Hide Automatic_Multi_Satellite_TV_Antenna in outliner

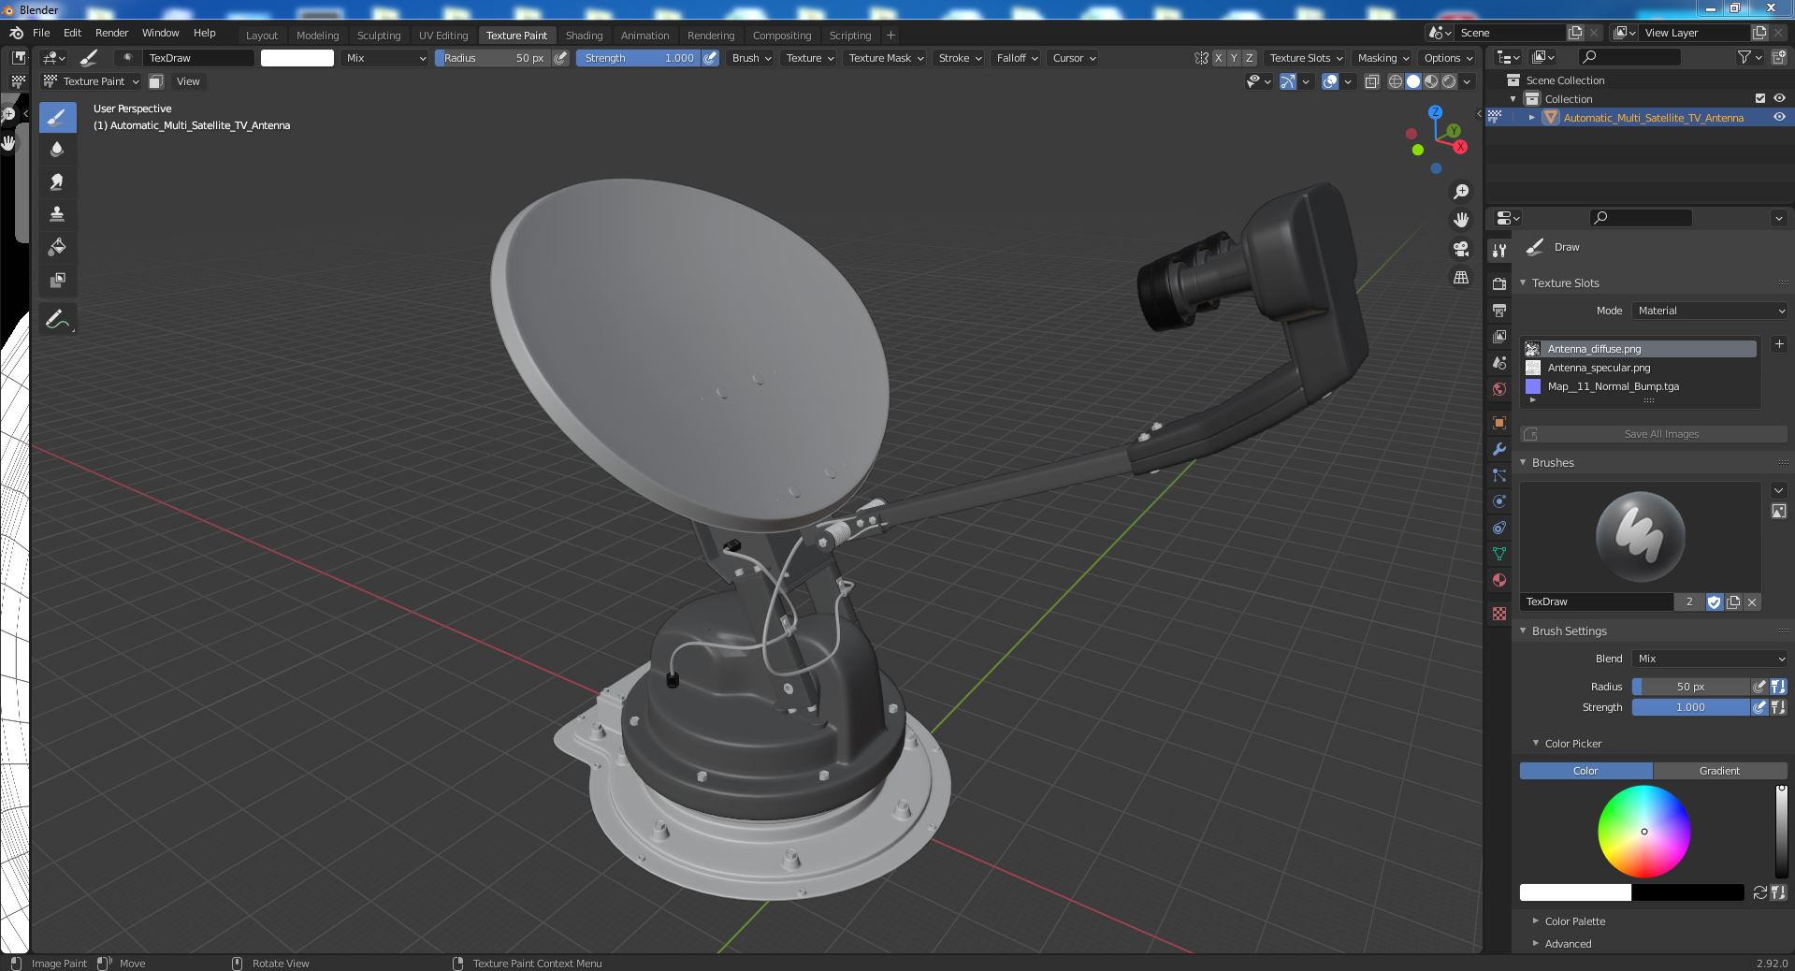point(1779,117)
